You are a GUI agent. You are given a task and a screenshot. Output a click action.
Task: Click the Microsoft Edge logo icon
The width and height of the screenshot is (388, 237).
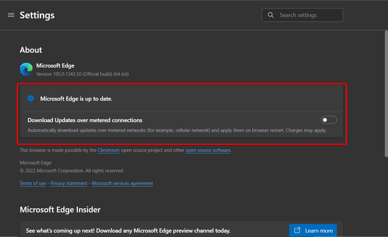[x=26, y=69]
